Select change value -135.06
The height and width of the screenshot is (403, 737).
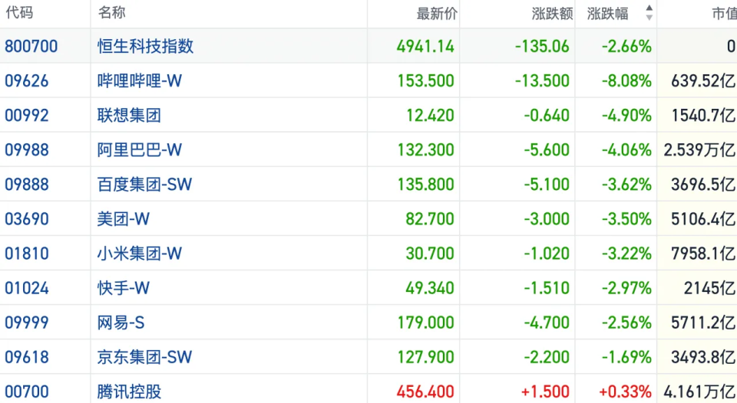click(542, 46)
